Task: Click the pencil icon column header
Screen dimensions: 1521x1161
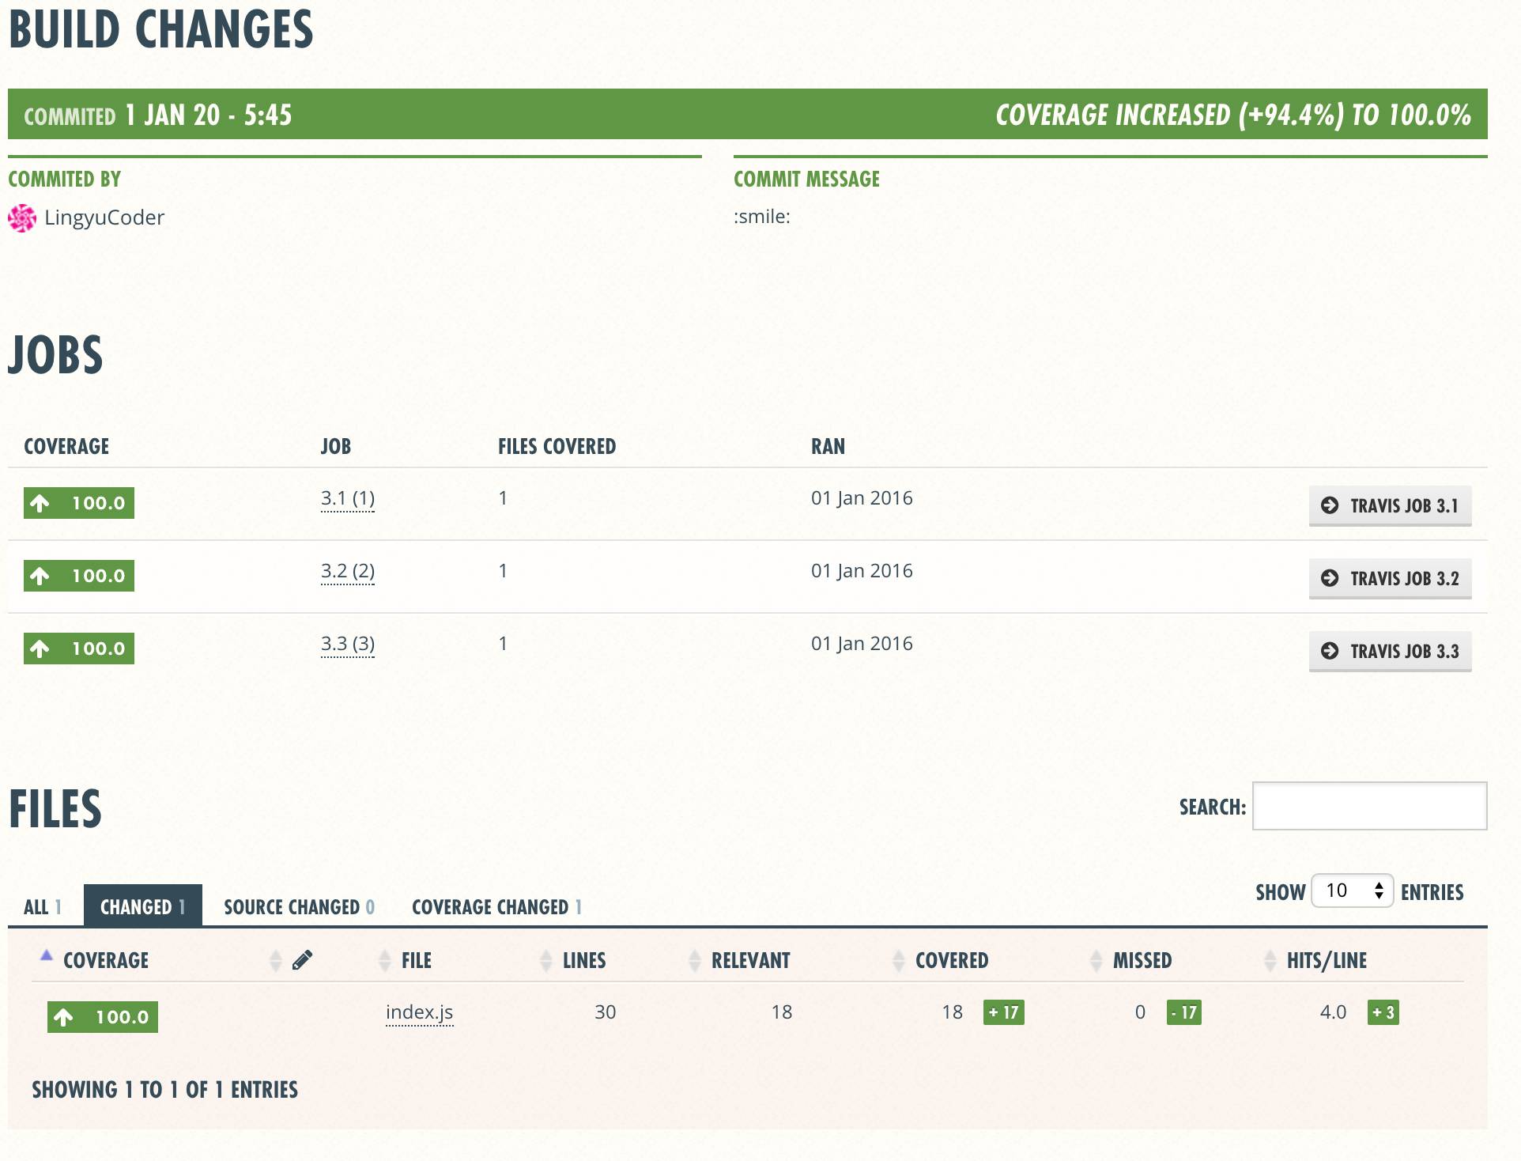Action: point(302,960)
